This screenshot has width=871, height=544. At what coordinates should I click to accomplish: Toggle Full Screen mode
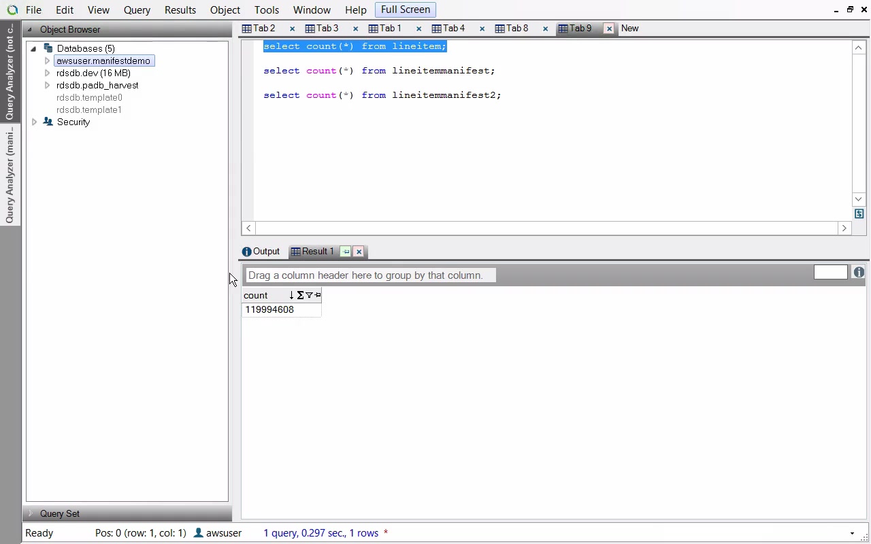point(405,10)
